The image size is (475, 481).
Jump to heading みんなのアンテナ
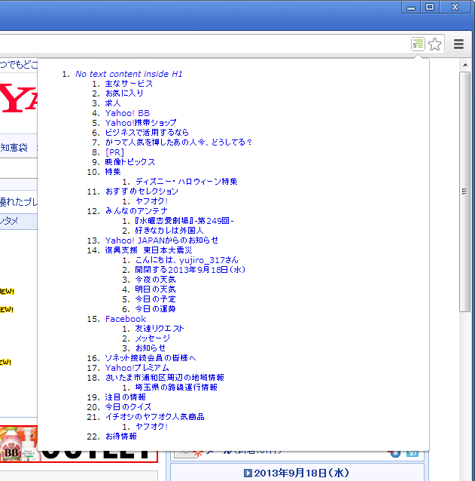click(x=136, y=211)
